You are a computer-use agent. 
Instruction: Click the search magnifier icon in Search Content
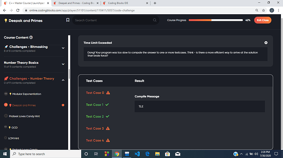coord(155,20)
